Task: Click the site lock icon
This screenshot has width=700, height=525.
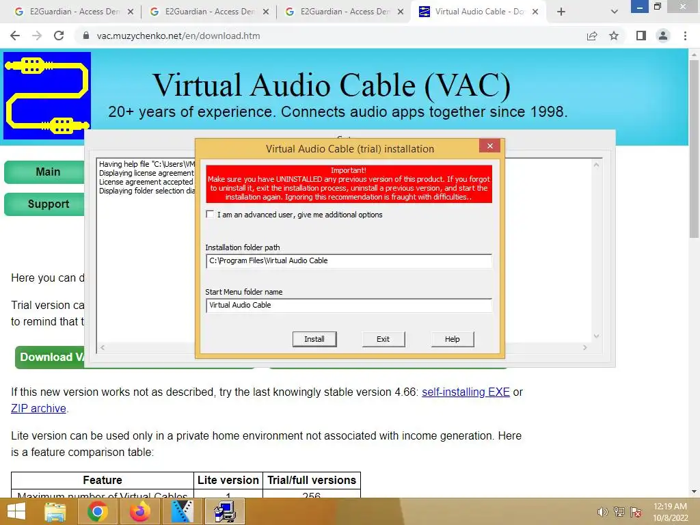Action: tap(86, 36)
